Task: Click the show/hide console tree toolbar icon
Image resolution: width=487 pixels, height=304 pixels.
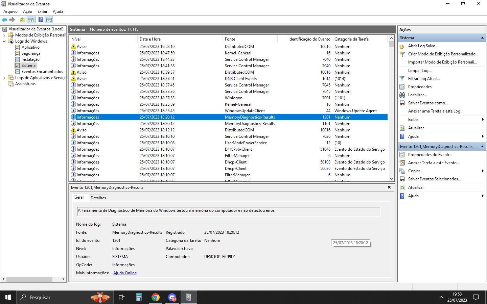Action: tap(30, 20)
